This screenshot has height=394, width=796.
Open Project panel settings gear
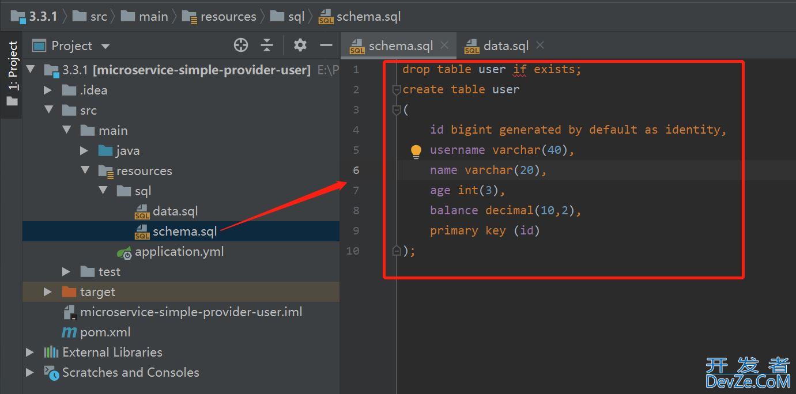[x=300, y=46]
